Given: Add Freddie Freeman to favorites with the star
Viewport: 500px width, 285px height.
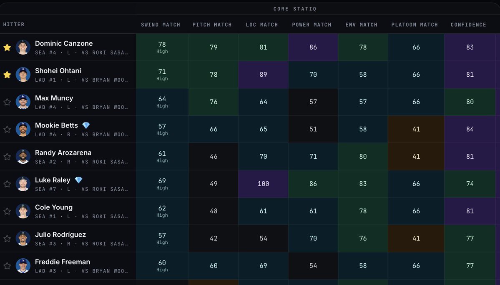Looking at the screenshot, I should pyautogui.click(x=7, y=266).
